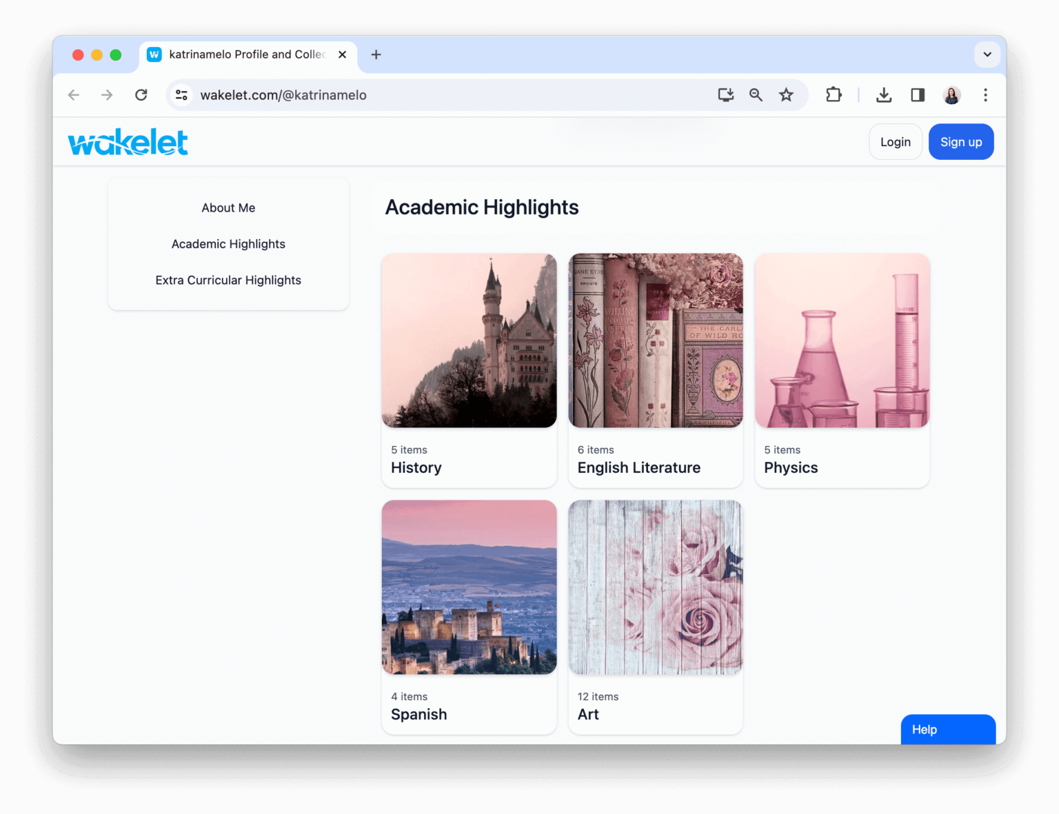Toggle the browser side panel icon
1059x814 pixels.
[x=918, y=95]
